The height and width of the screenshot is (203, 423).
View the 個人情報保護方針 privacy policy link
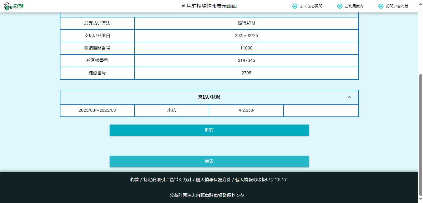pos(213,180)
